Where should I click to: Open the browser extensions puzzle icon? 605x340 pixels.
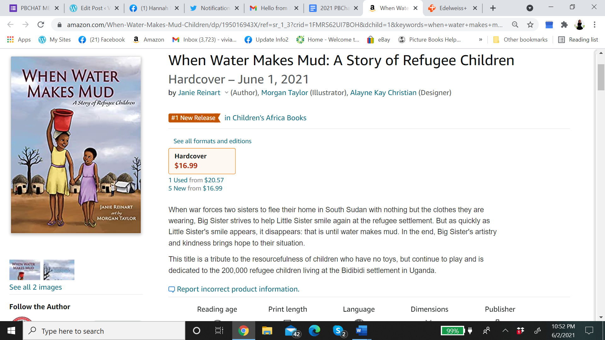564,25
